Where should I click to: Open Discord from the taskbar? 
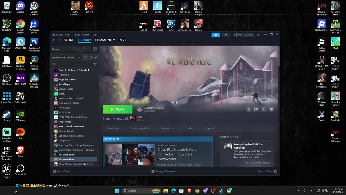(205, 191)
